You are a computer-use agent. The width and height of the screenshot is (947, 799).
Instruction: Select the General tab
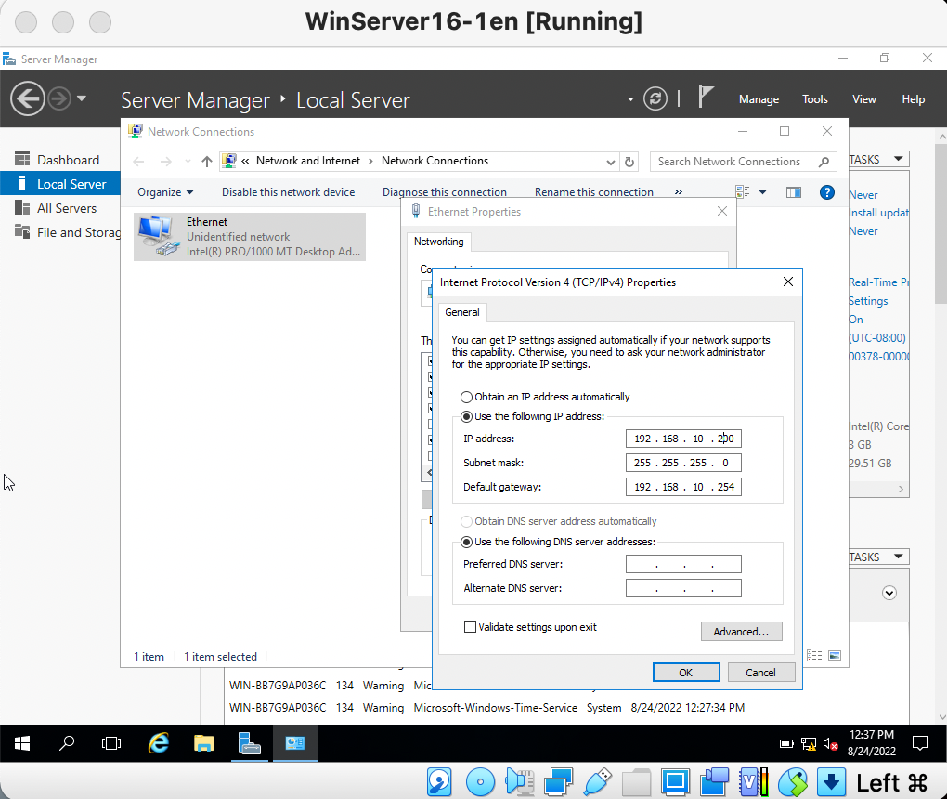[462, 312]
